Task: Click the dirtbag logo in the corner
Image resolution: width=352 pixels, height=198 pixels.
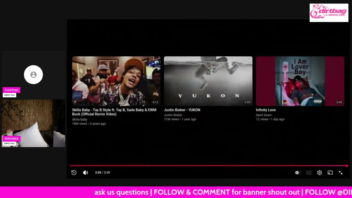Action: (329, 13)
